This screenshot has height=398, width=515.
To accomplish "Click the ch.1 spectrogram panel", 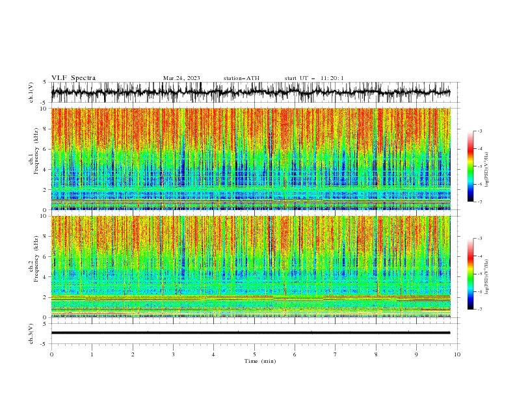I will tap(251, 159).
